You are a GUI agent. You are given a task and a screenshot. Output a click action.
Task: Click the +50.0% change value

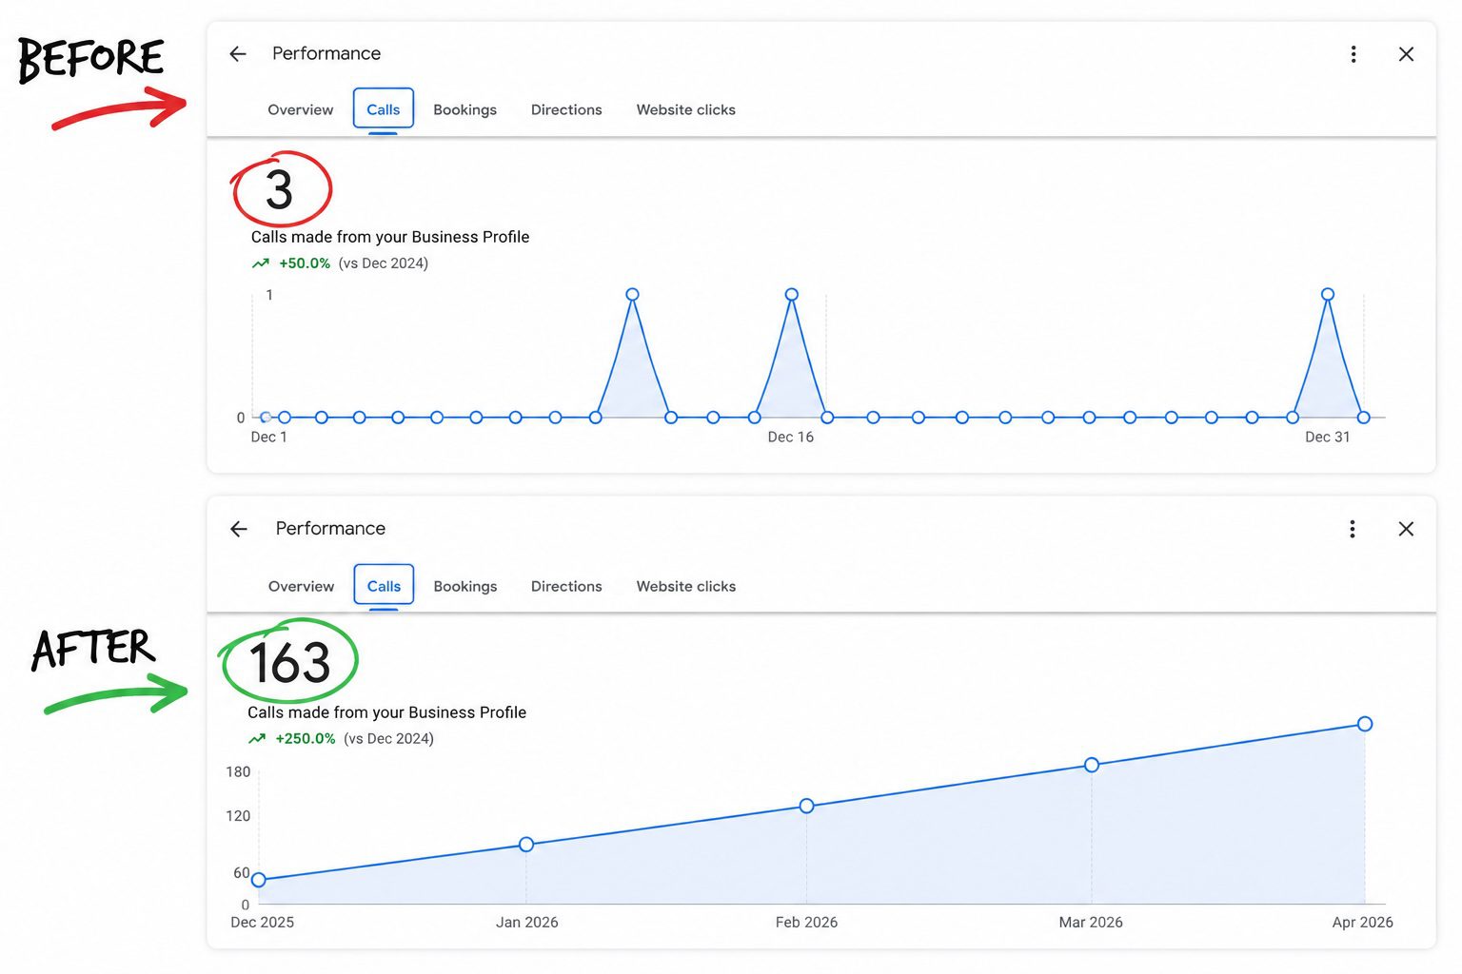click(305, 263)
